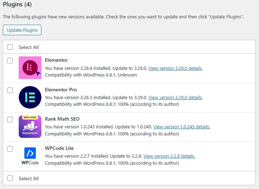This screenshot has width=259, height=189.
Task: Tick the Elementor Pro plugin checkbox
Action: point(10,90)
